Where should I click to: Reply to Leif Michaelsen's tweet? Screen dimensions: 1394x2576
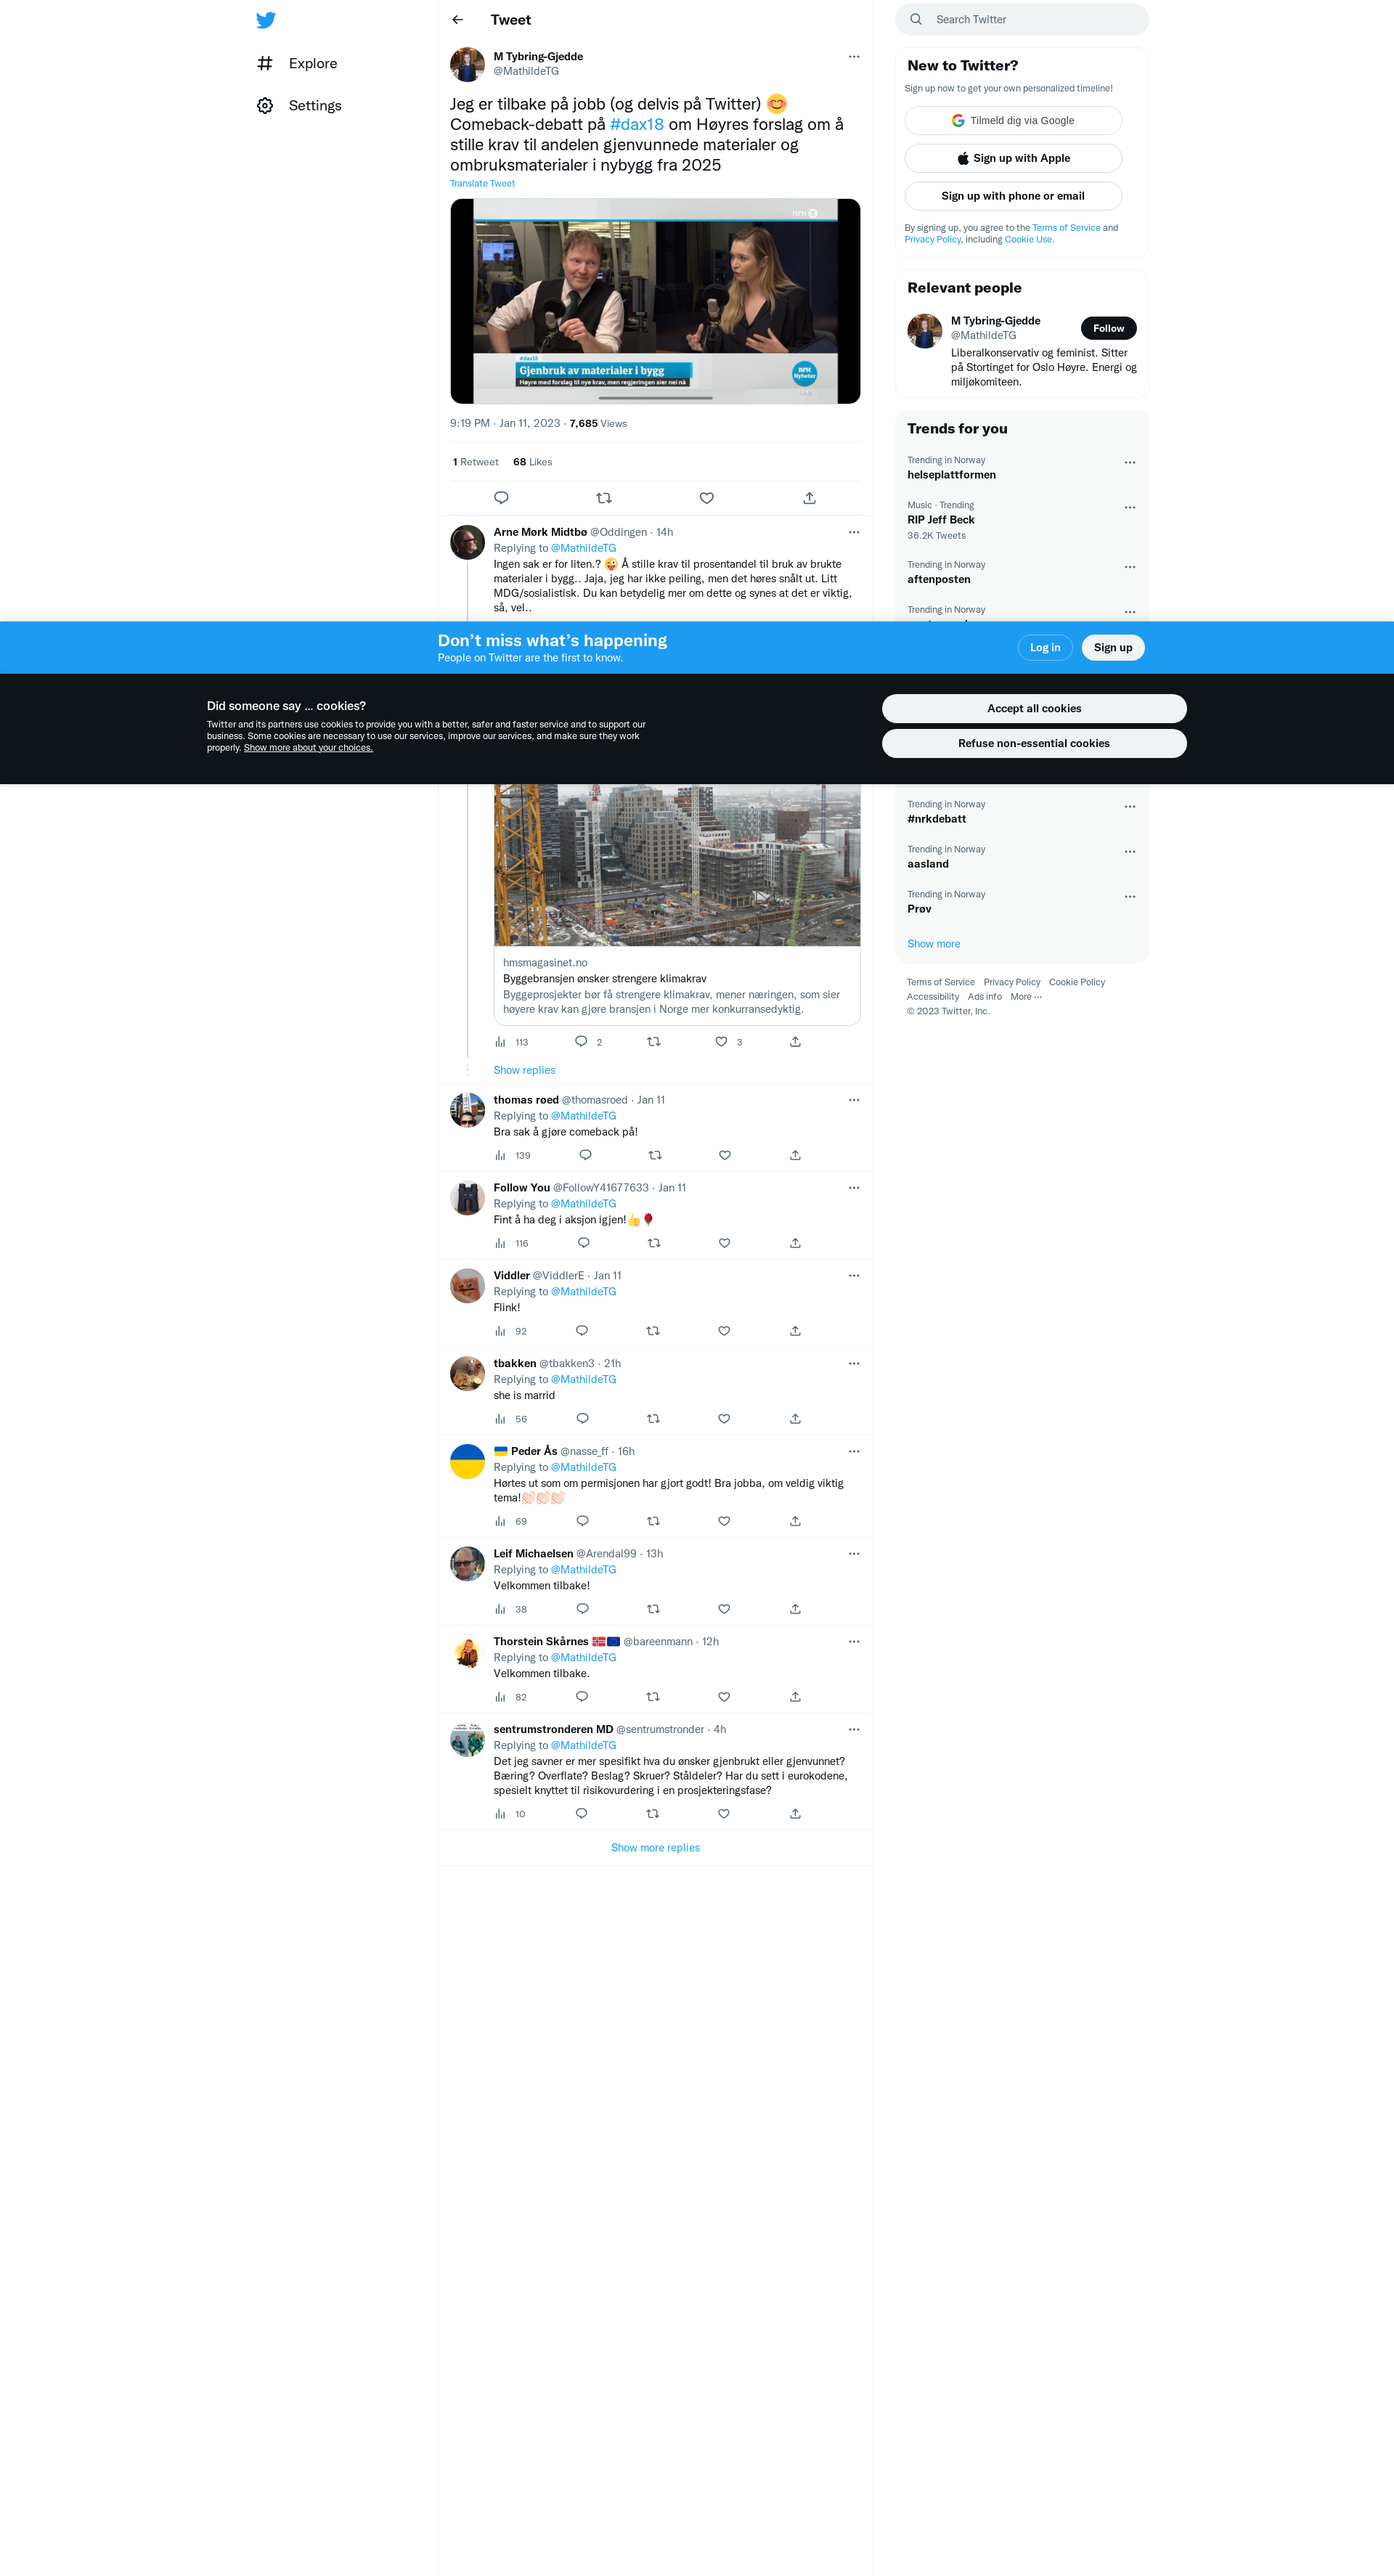pos(582,1609)
